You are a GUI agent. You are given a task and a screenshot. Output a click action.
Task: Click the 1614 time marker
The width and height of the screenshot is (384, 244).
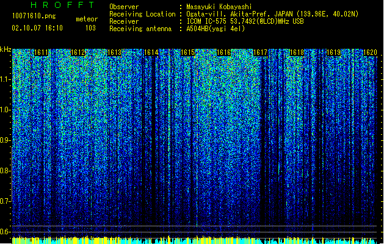151,52
